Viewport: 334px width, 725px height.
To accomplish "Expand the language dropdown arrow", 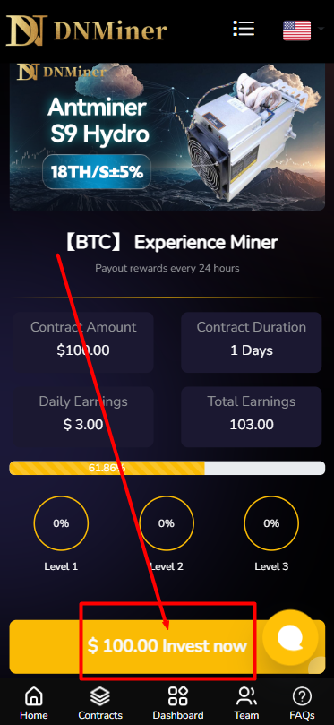I will coord(321,29).
